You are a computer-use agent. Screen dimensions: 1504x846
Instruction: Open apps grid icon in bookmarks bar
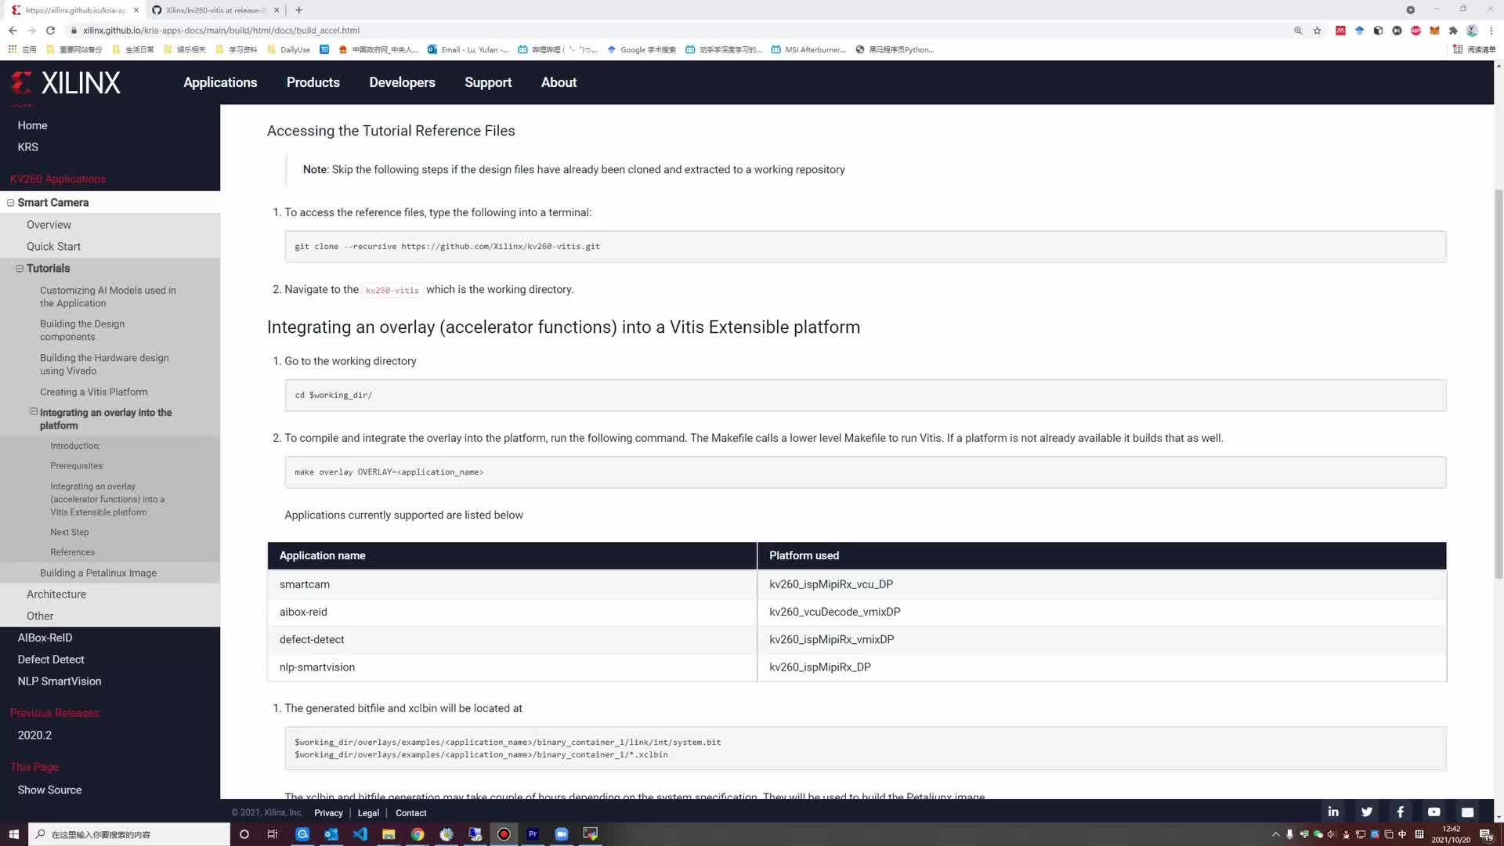pyautogui.click(x=13, y=49)
